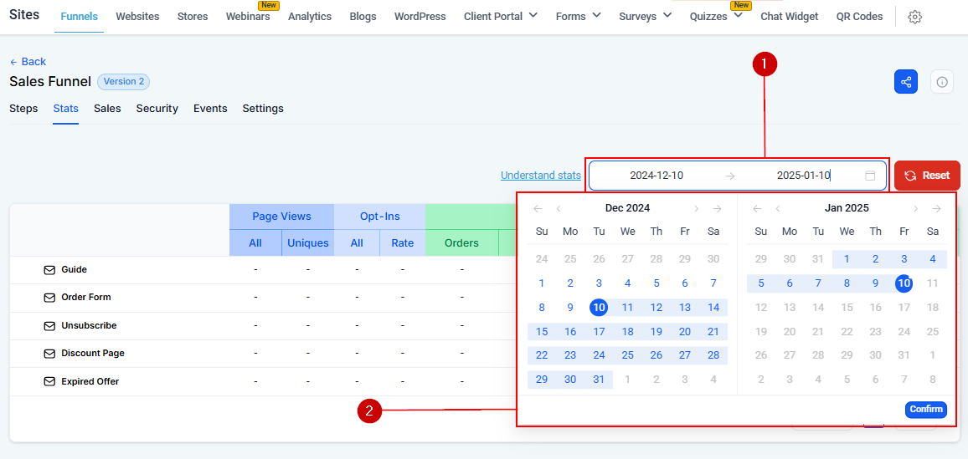Select December 17 in Dec 2024 calendar

[x=599, y=331]
